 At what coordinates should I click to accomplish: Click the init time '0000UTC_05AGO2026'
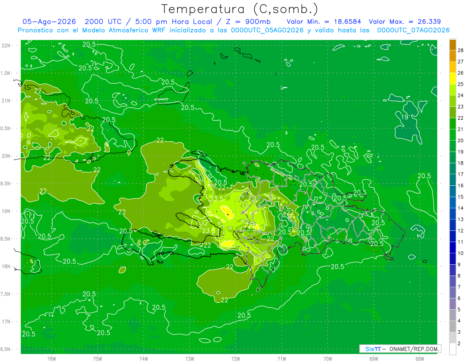[x=267, y=30]
